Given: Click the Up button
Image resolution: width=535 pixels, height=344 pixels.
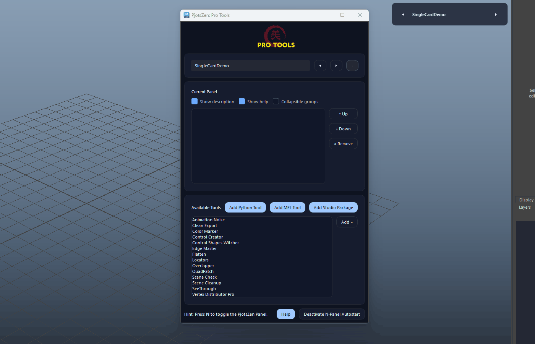Looking at the screenshot, I should click(x=343, y=114).
